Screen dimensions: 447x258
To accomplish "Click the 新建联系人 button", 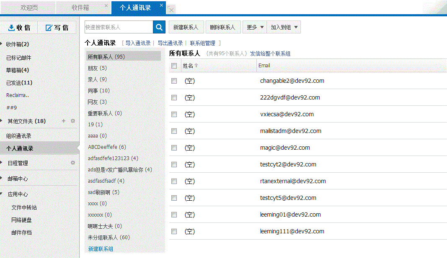I will pyautogui.click(x=186, y=27).
